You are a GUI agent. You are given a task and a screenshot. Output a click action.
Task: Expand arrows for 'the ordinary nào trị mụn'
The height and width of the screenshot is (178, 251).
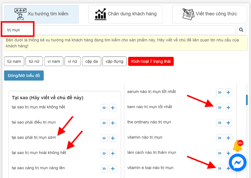pyautogui.click(x=220, y=123)
